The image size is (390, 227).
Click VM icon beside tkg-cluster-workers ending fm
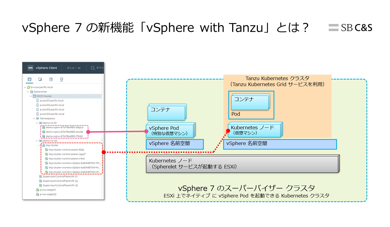pos(47,168)
